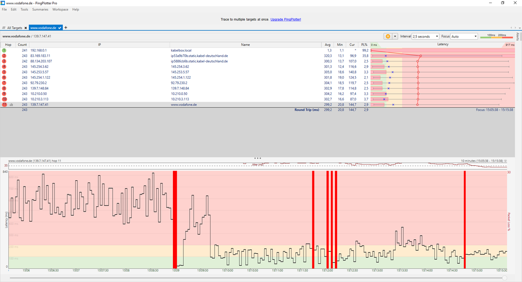
Task: Select hop 3 red circle icon
Action: click(x=4, y=61)
